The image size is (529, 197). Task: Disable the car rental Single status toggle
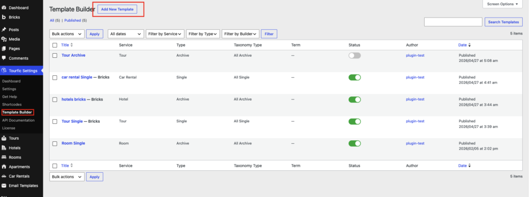click(x=354, y=77)
